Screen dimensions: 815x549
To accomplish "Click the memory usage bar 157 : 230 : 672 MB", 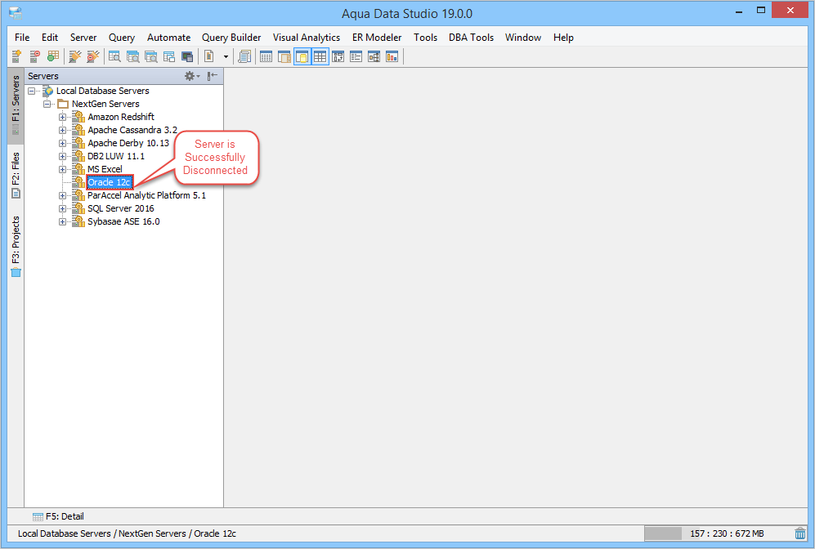I will click(x=718, y=533).
